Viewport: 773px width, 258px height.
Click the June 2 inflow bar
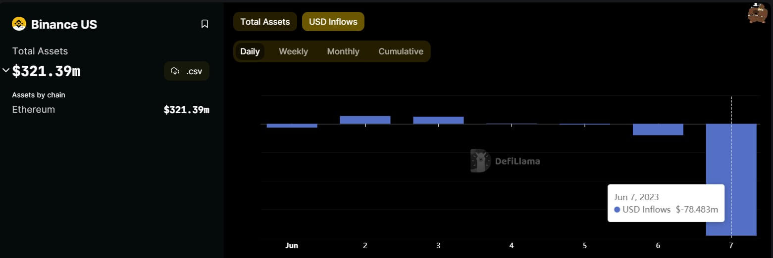click(365, 120)
